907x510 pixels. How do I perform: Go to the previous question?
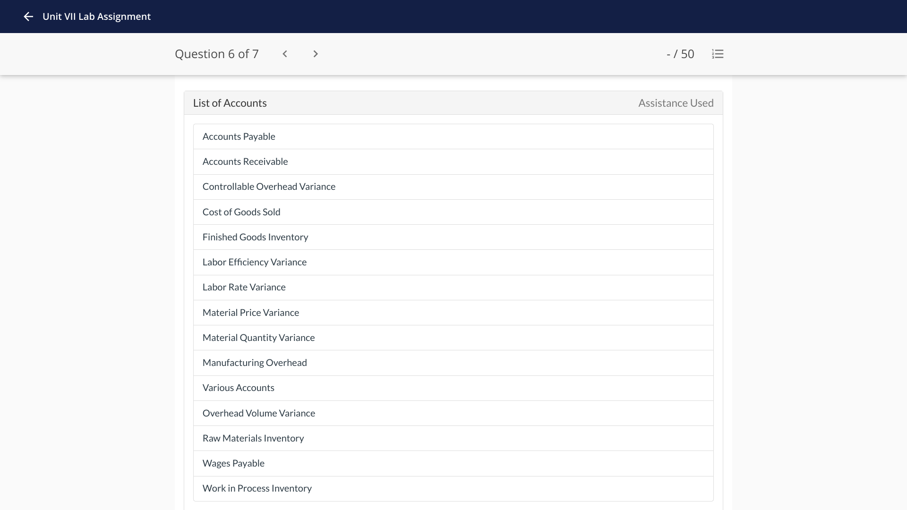tap(285, 54)
